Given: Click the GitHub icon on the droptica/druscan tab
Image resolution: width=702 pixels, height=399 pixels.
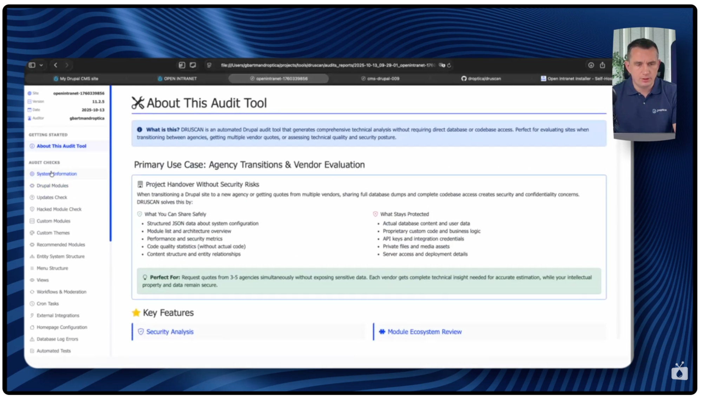Looking at the screenshot, I should pos(464,78).
